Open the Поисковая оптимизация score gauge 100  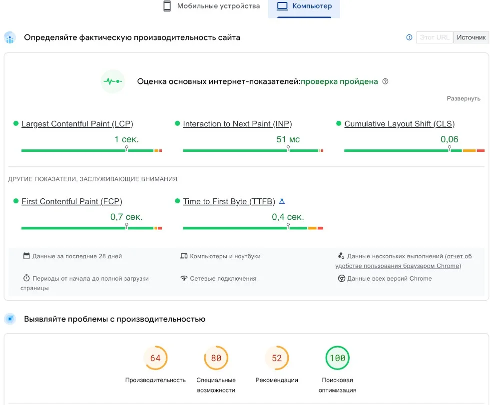pos(338,358)
